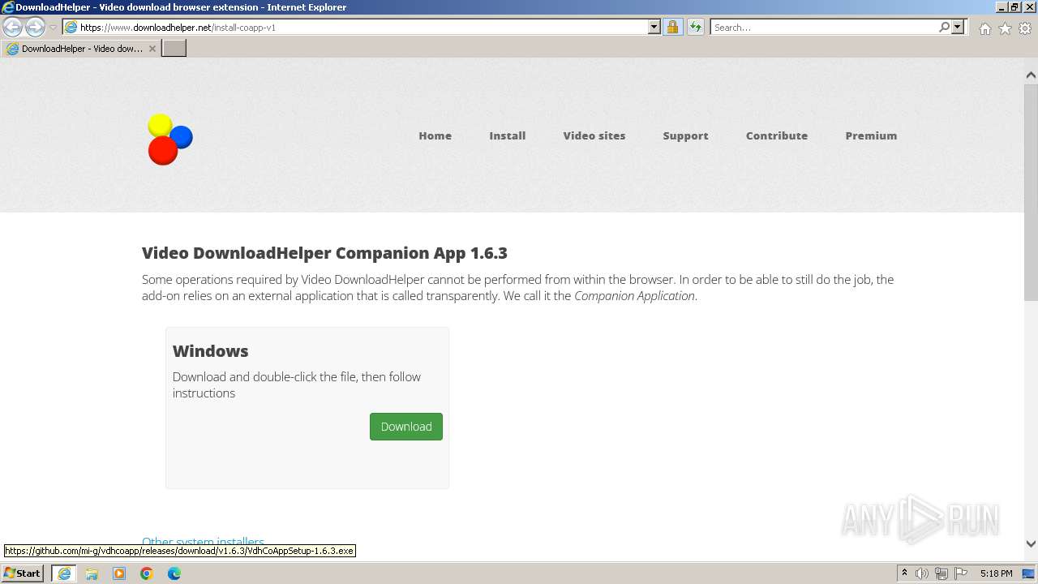Click the volume speaker tray icon
The width and height of the screenshot is (1038, 584).
click(x=922, y=573)
